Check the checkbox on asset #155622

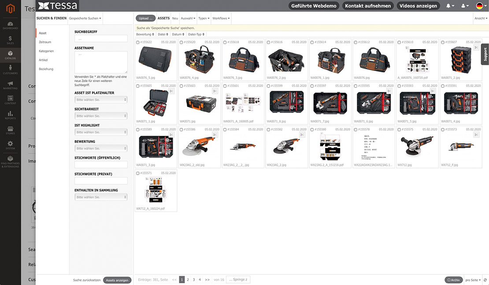pyautogui.click(x=137, y=42)
